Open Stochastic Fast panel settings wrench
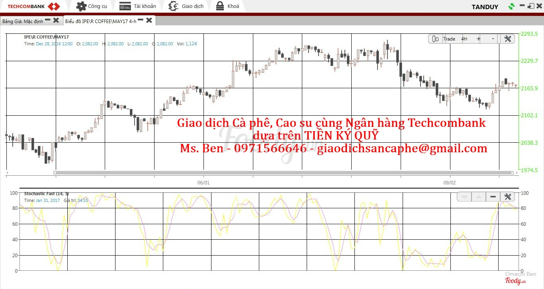544x289 pixels. 507,197
